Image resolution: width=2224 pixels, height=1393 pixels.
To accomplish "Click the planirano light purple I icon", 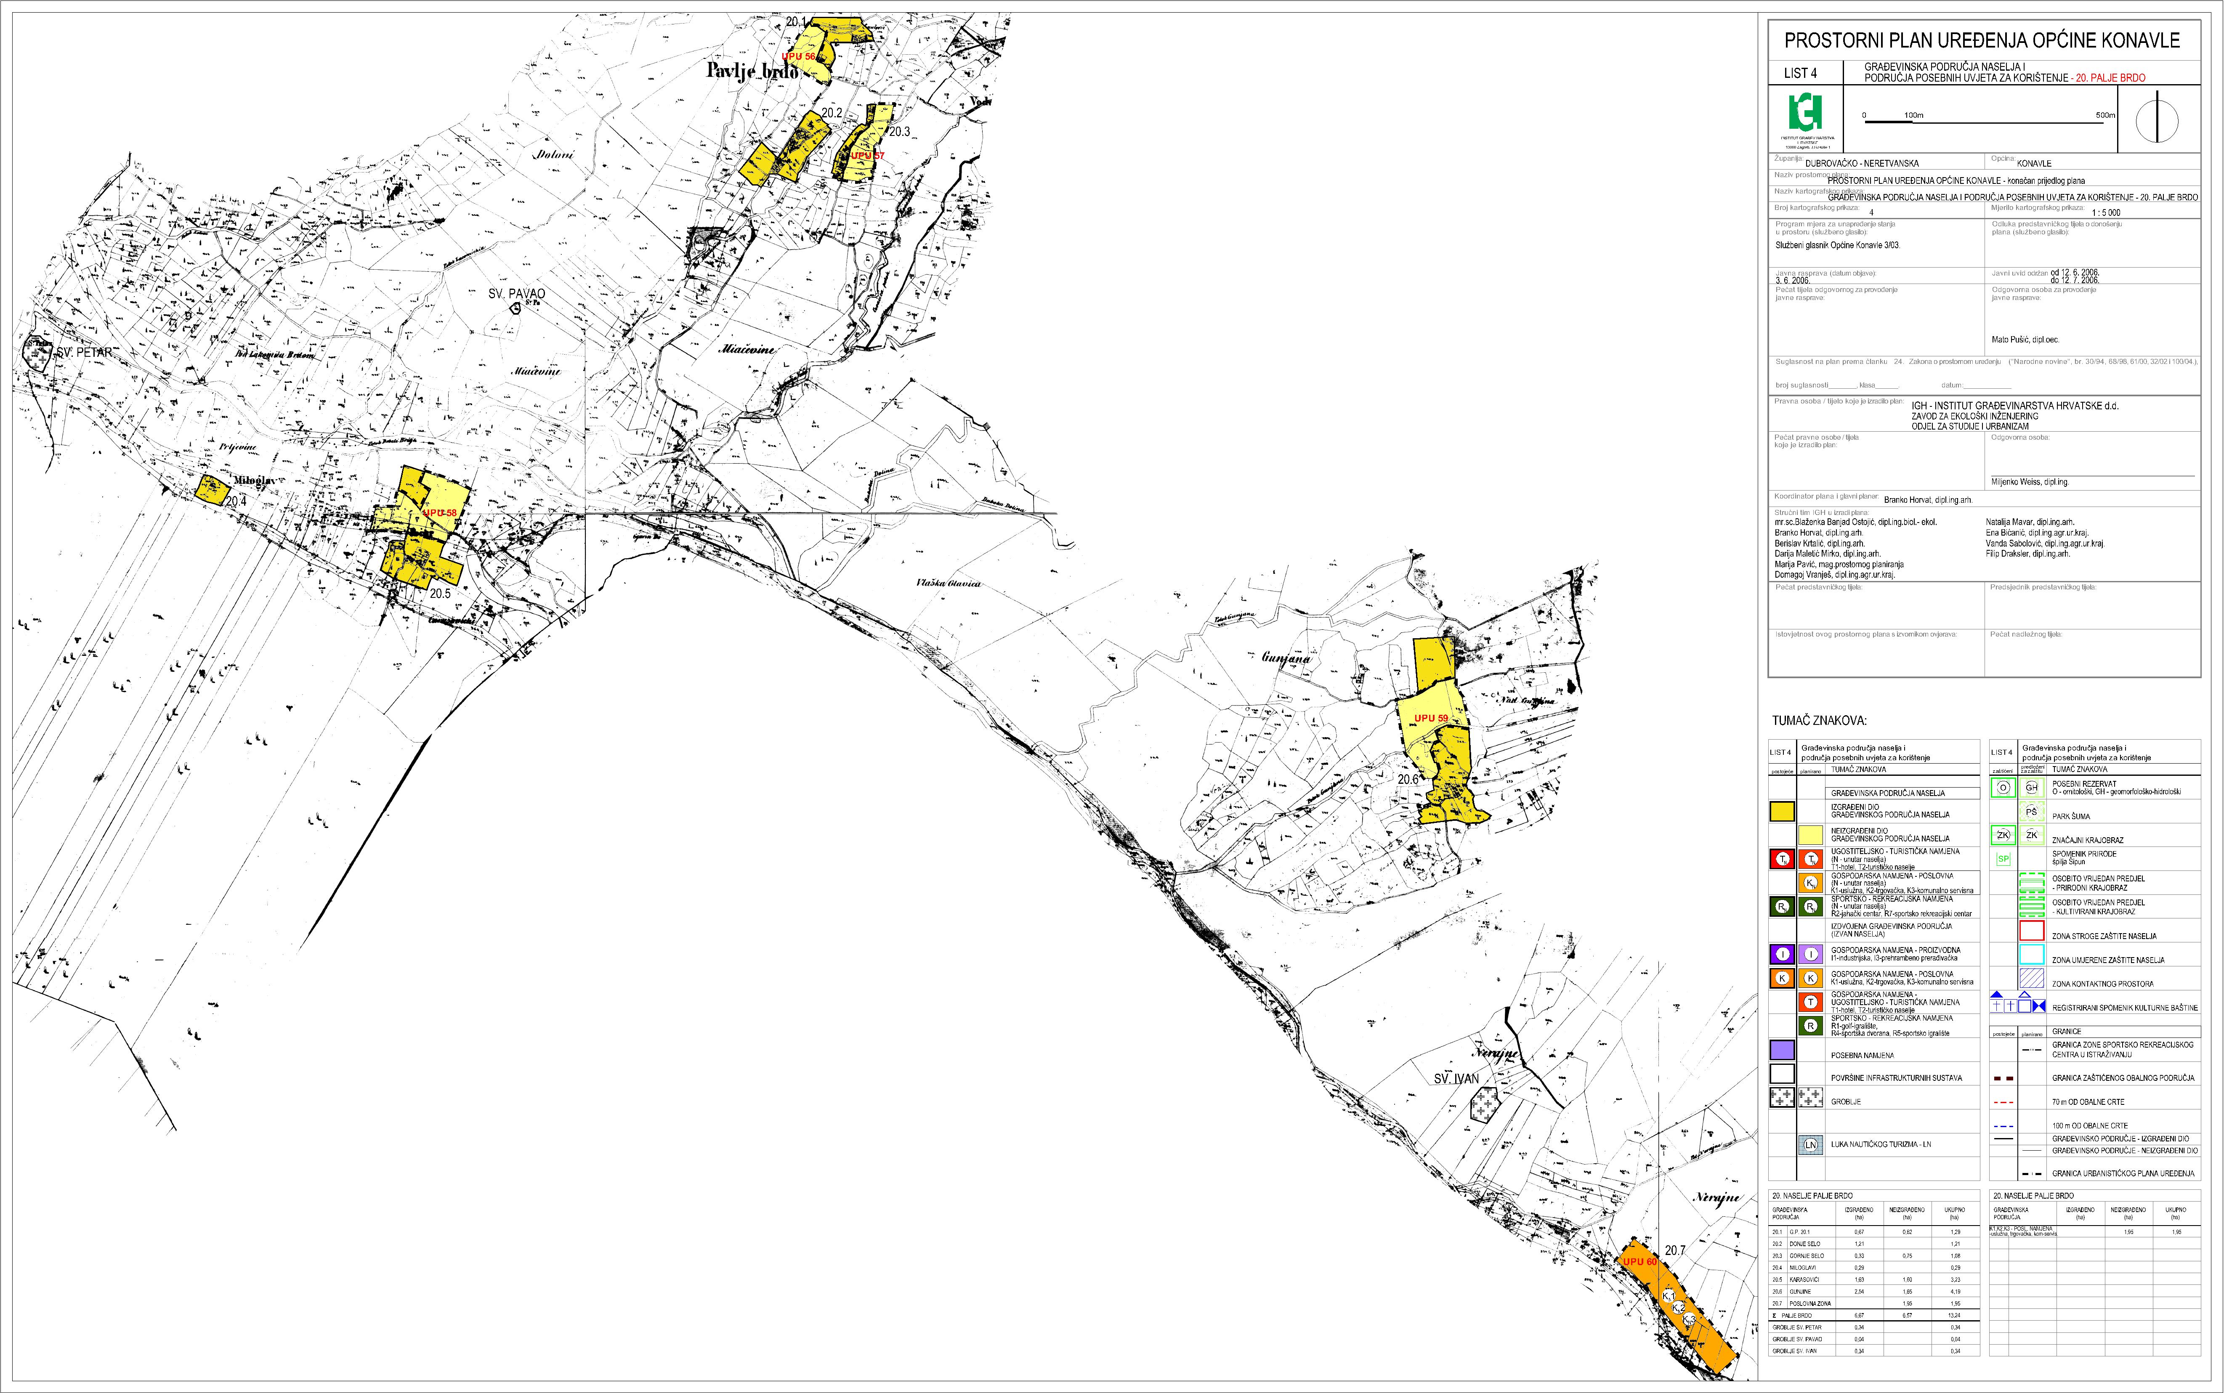I will pyautogui.click(x=1811, y=955).
